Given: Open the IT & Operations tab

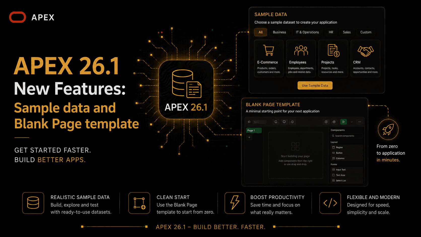Looking at the screenshot, I should 307,32.
